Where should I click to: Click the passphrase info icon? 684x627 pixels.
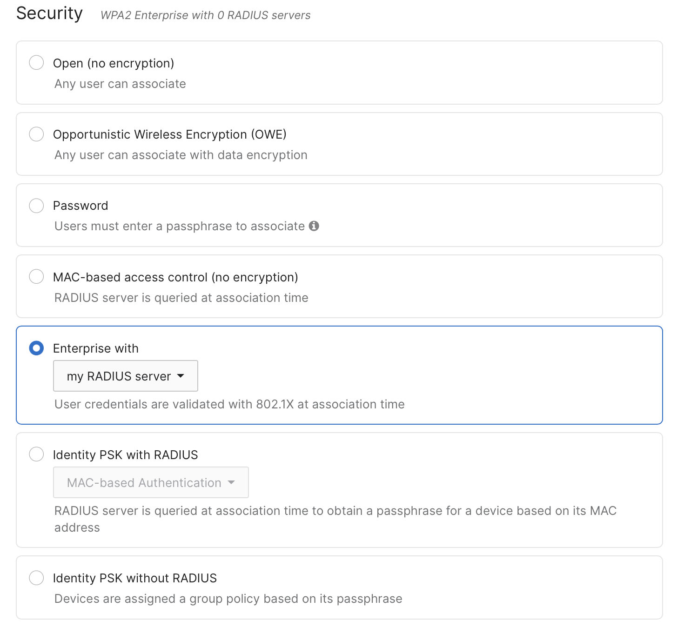click(314, 226)
